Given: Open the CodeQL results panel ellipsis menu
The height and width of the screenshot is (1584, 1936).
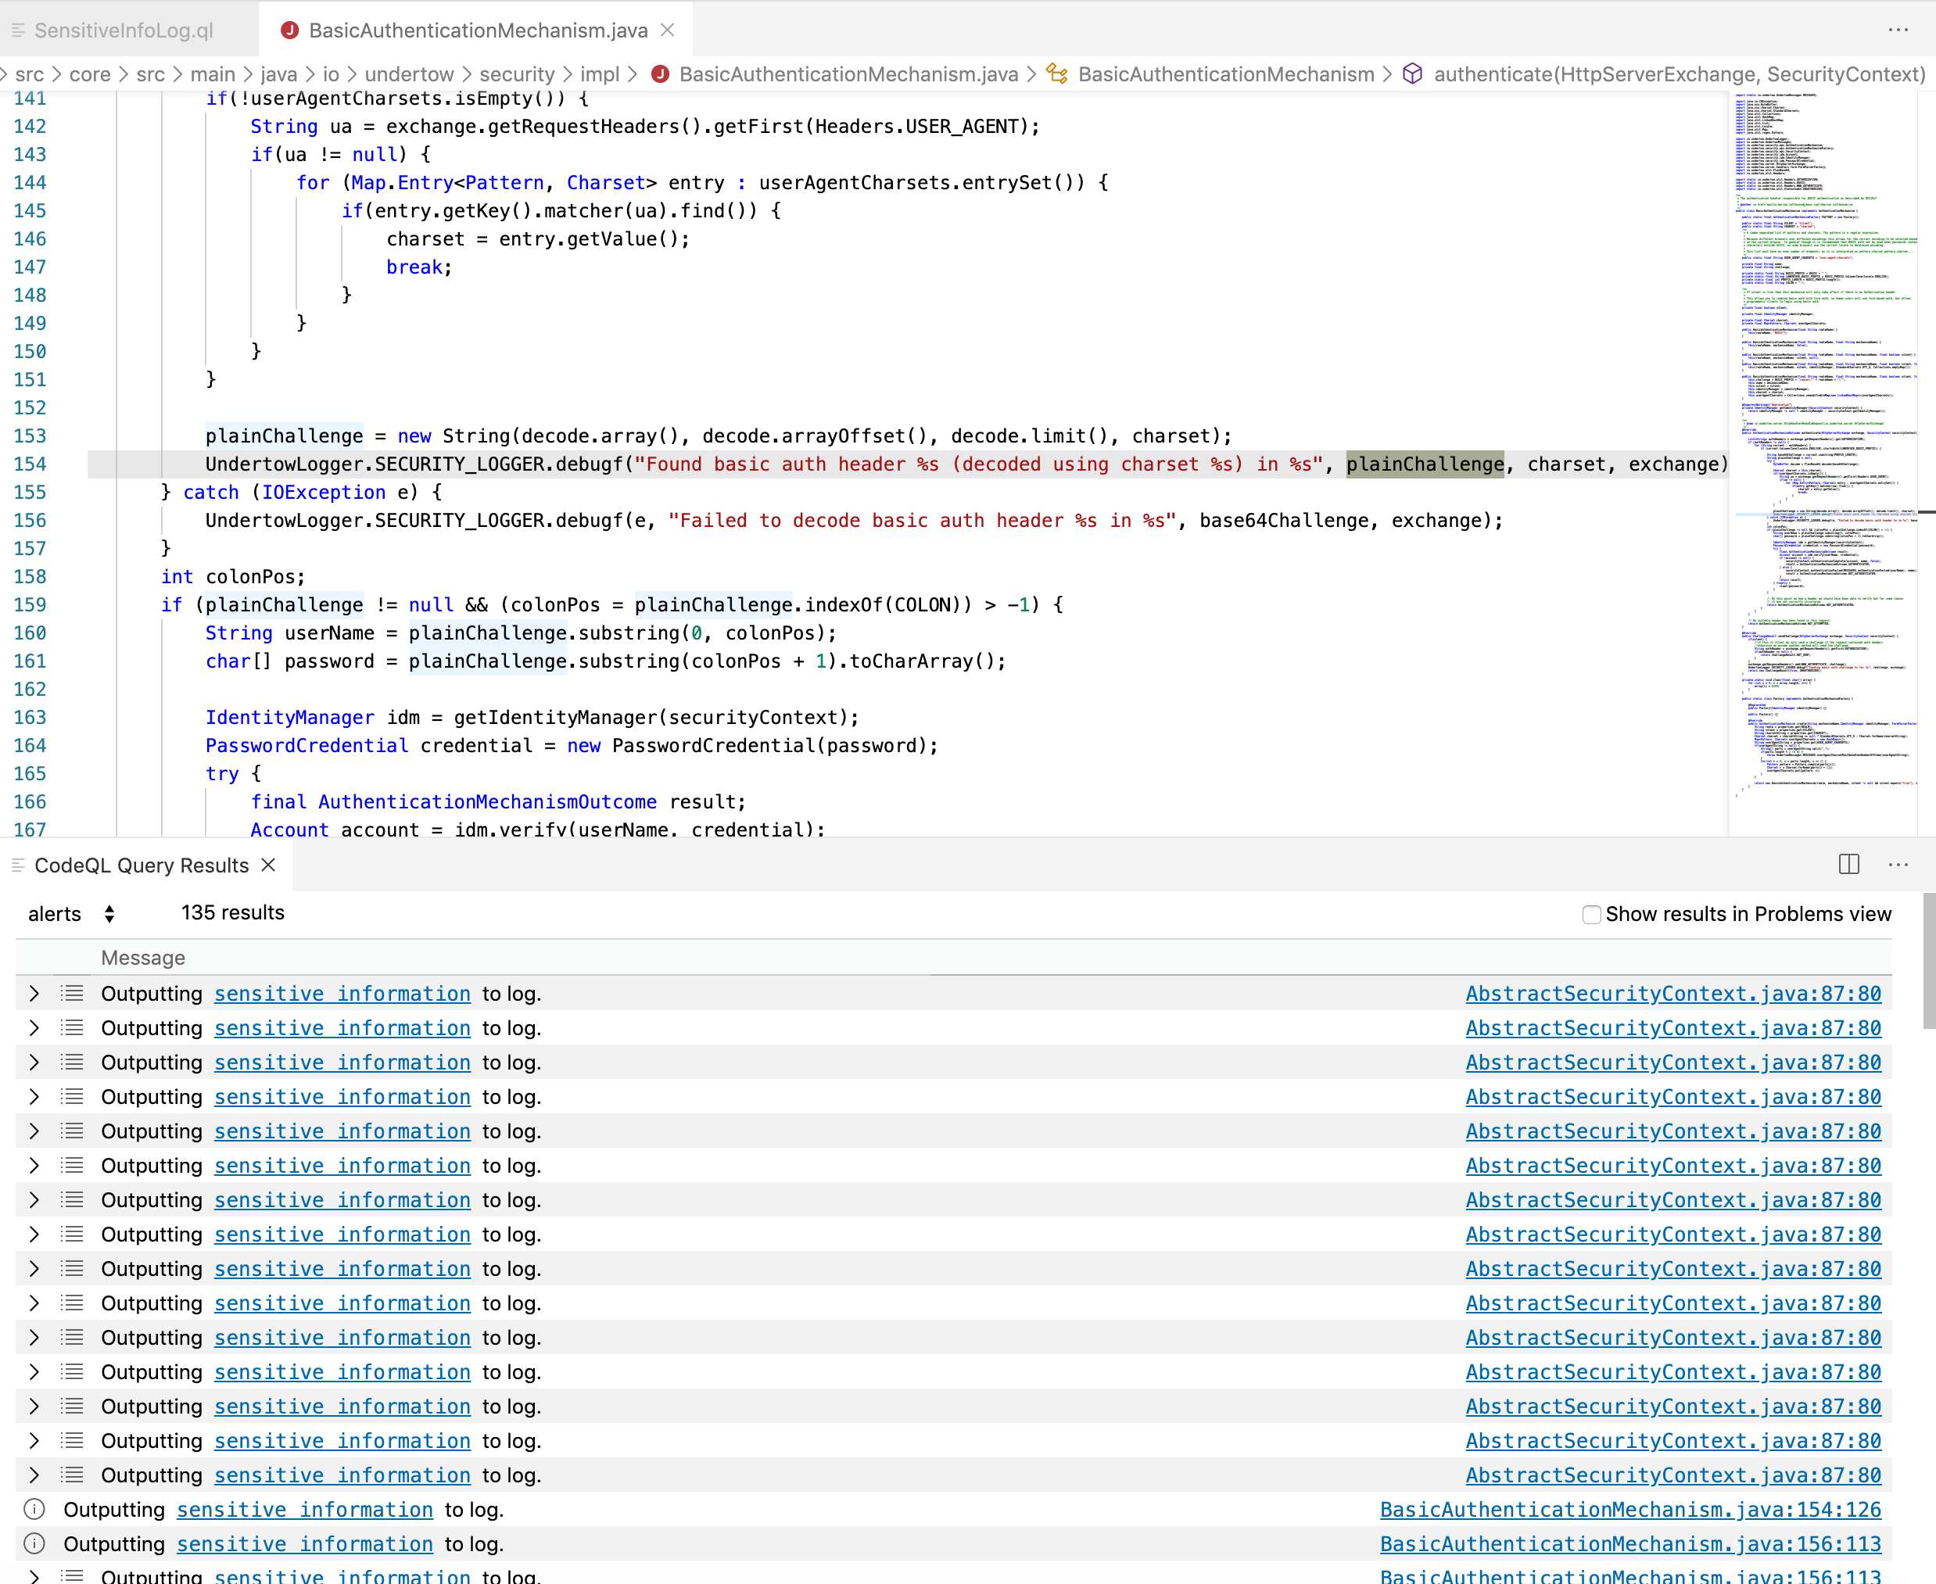Looking at the screenshot, I should (x=1898, y=865).
